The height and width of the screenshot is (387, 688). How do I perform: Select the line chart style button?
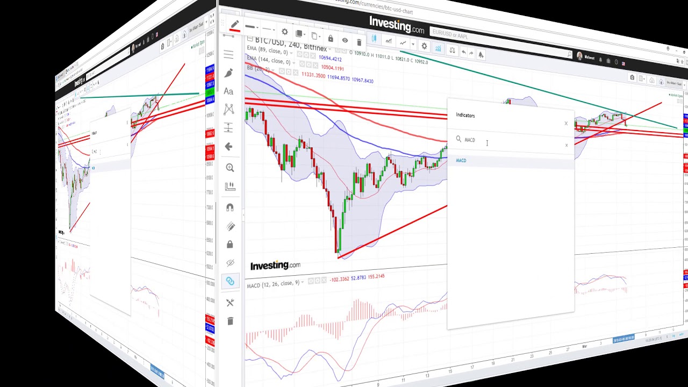pos(403,43)
